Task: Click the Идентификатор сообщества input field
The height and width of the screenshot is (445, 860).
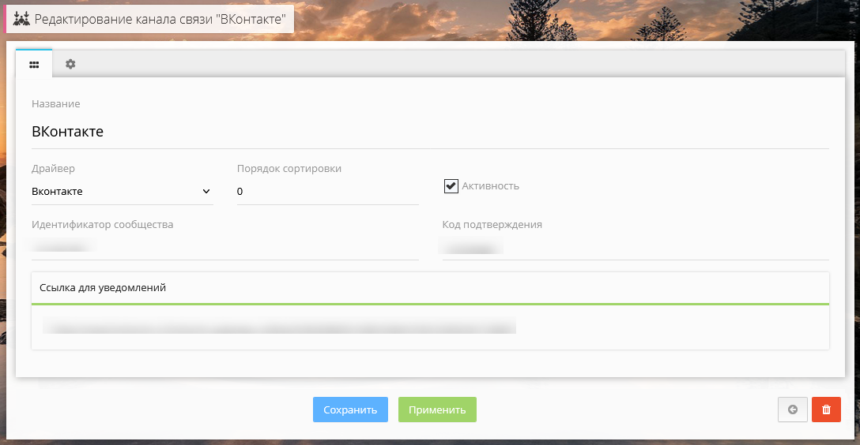Action: tap(224, 247)
